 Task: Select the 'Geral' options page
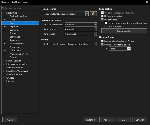12,20
